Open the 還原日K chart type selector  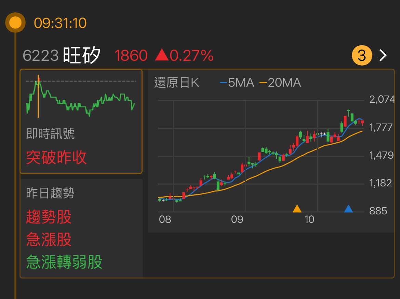176,82
